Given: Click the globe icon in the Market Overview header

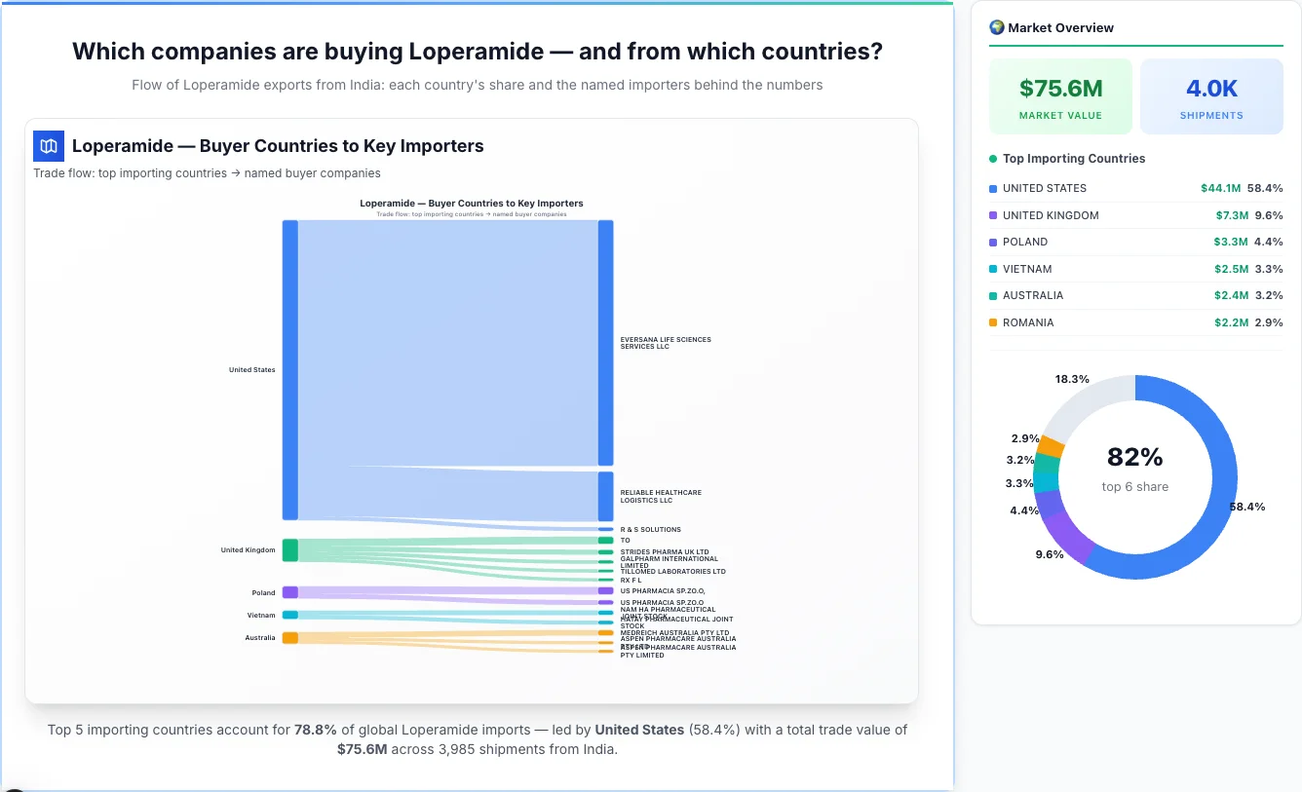Looking at the screenshot, I should tap(997, 27).
